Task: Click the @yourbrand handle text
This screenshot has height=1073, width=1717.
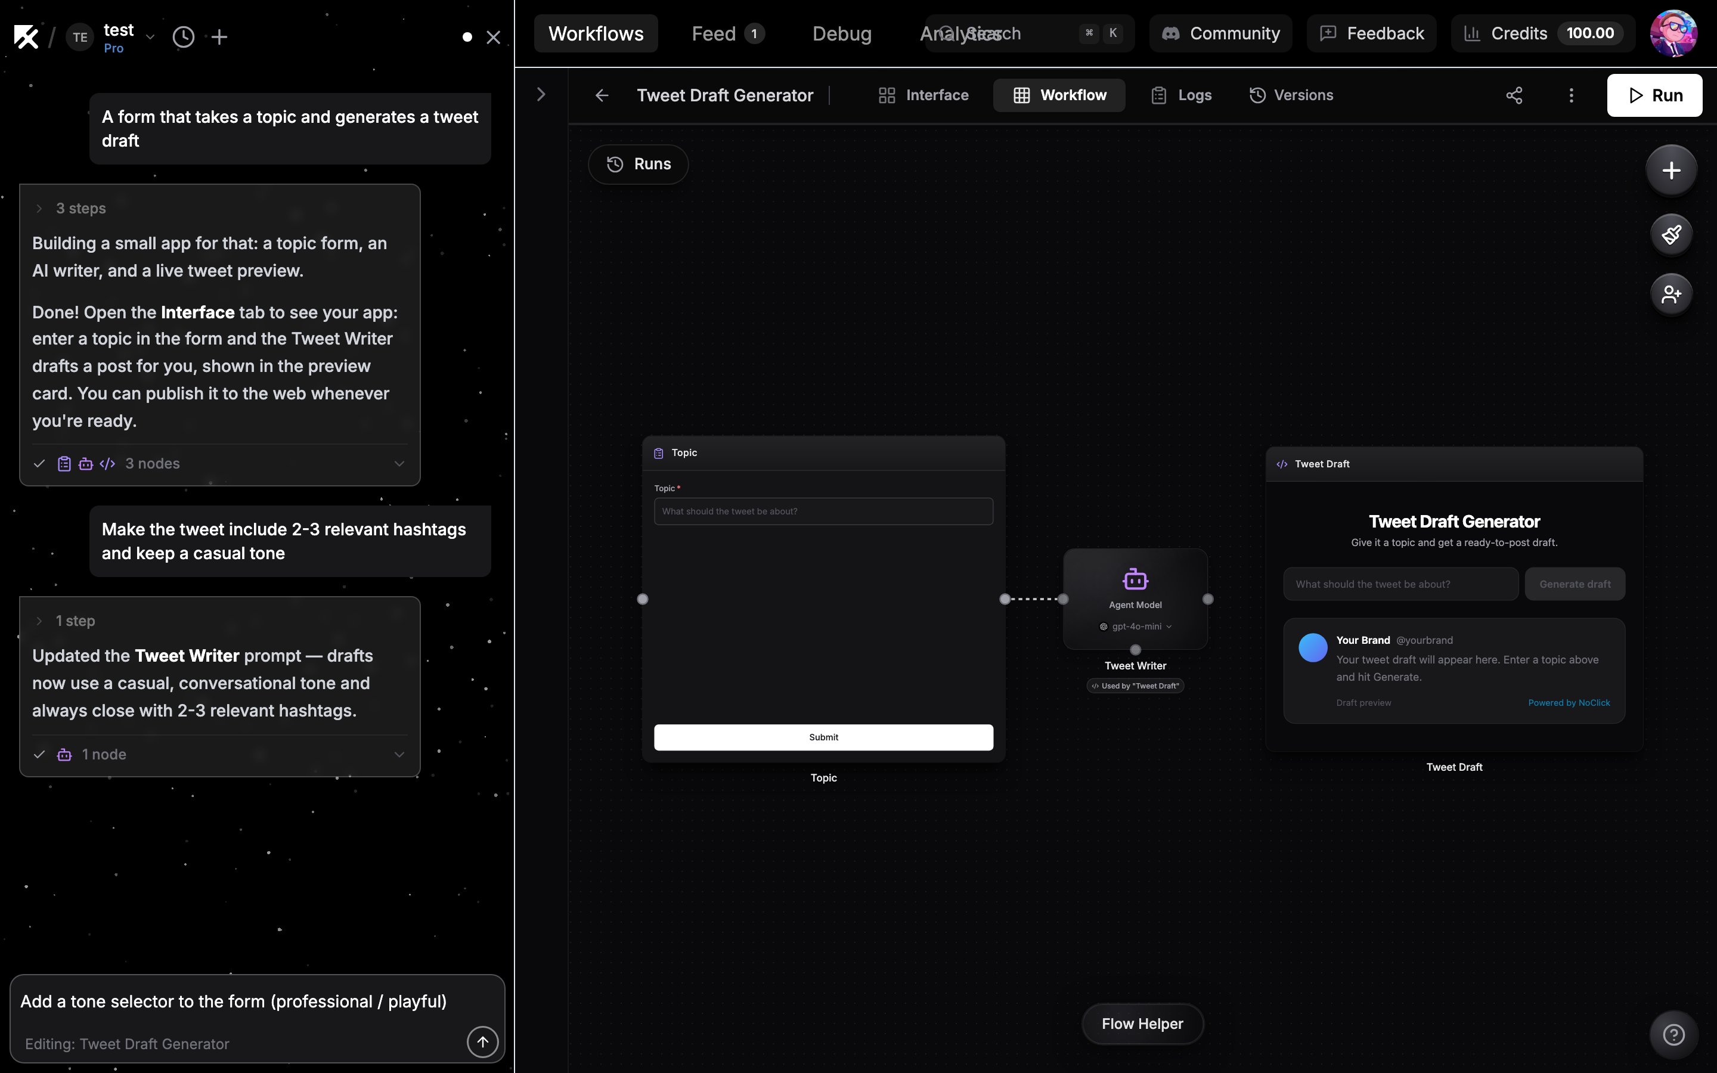Action: coord(1424,640)
